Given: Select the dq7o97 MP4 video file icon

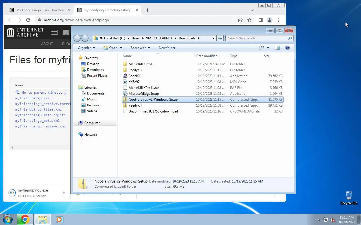Looking at the screenshot, I should coord(126,82).
